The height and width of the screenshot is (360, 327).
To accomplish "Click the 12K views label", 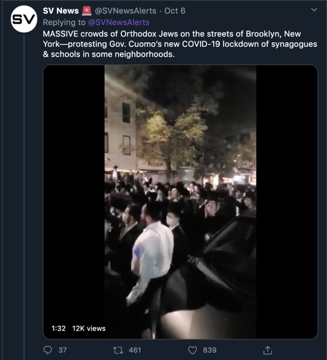I will pos(89,328).
